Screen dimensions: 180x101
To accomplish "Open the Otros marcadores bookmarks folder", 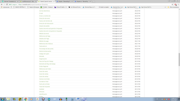I will 173,7.
